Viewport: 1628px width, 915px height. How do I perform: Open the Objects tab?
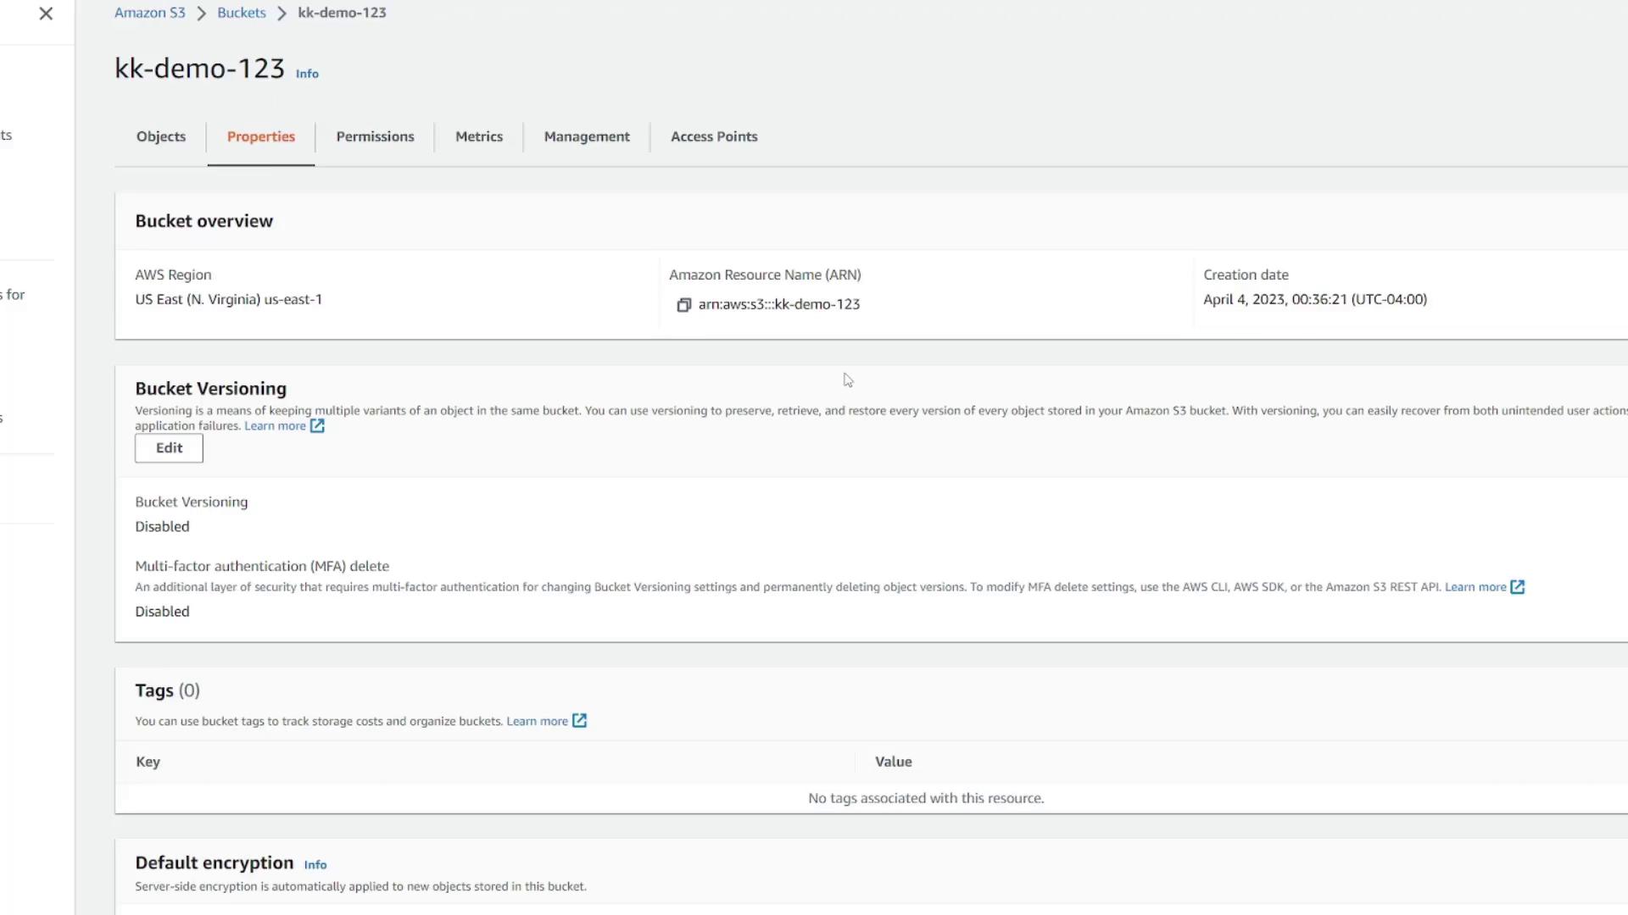161,136
